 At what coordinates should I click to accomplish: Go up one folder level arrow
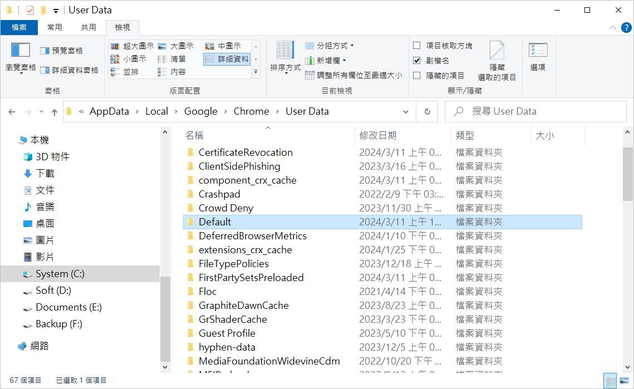tap(55, 112)
